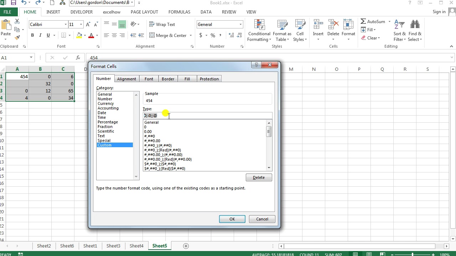
Task: Click Cancel in Format Cells dialog
Action: (262, 219)
